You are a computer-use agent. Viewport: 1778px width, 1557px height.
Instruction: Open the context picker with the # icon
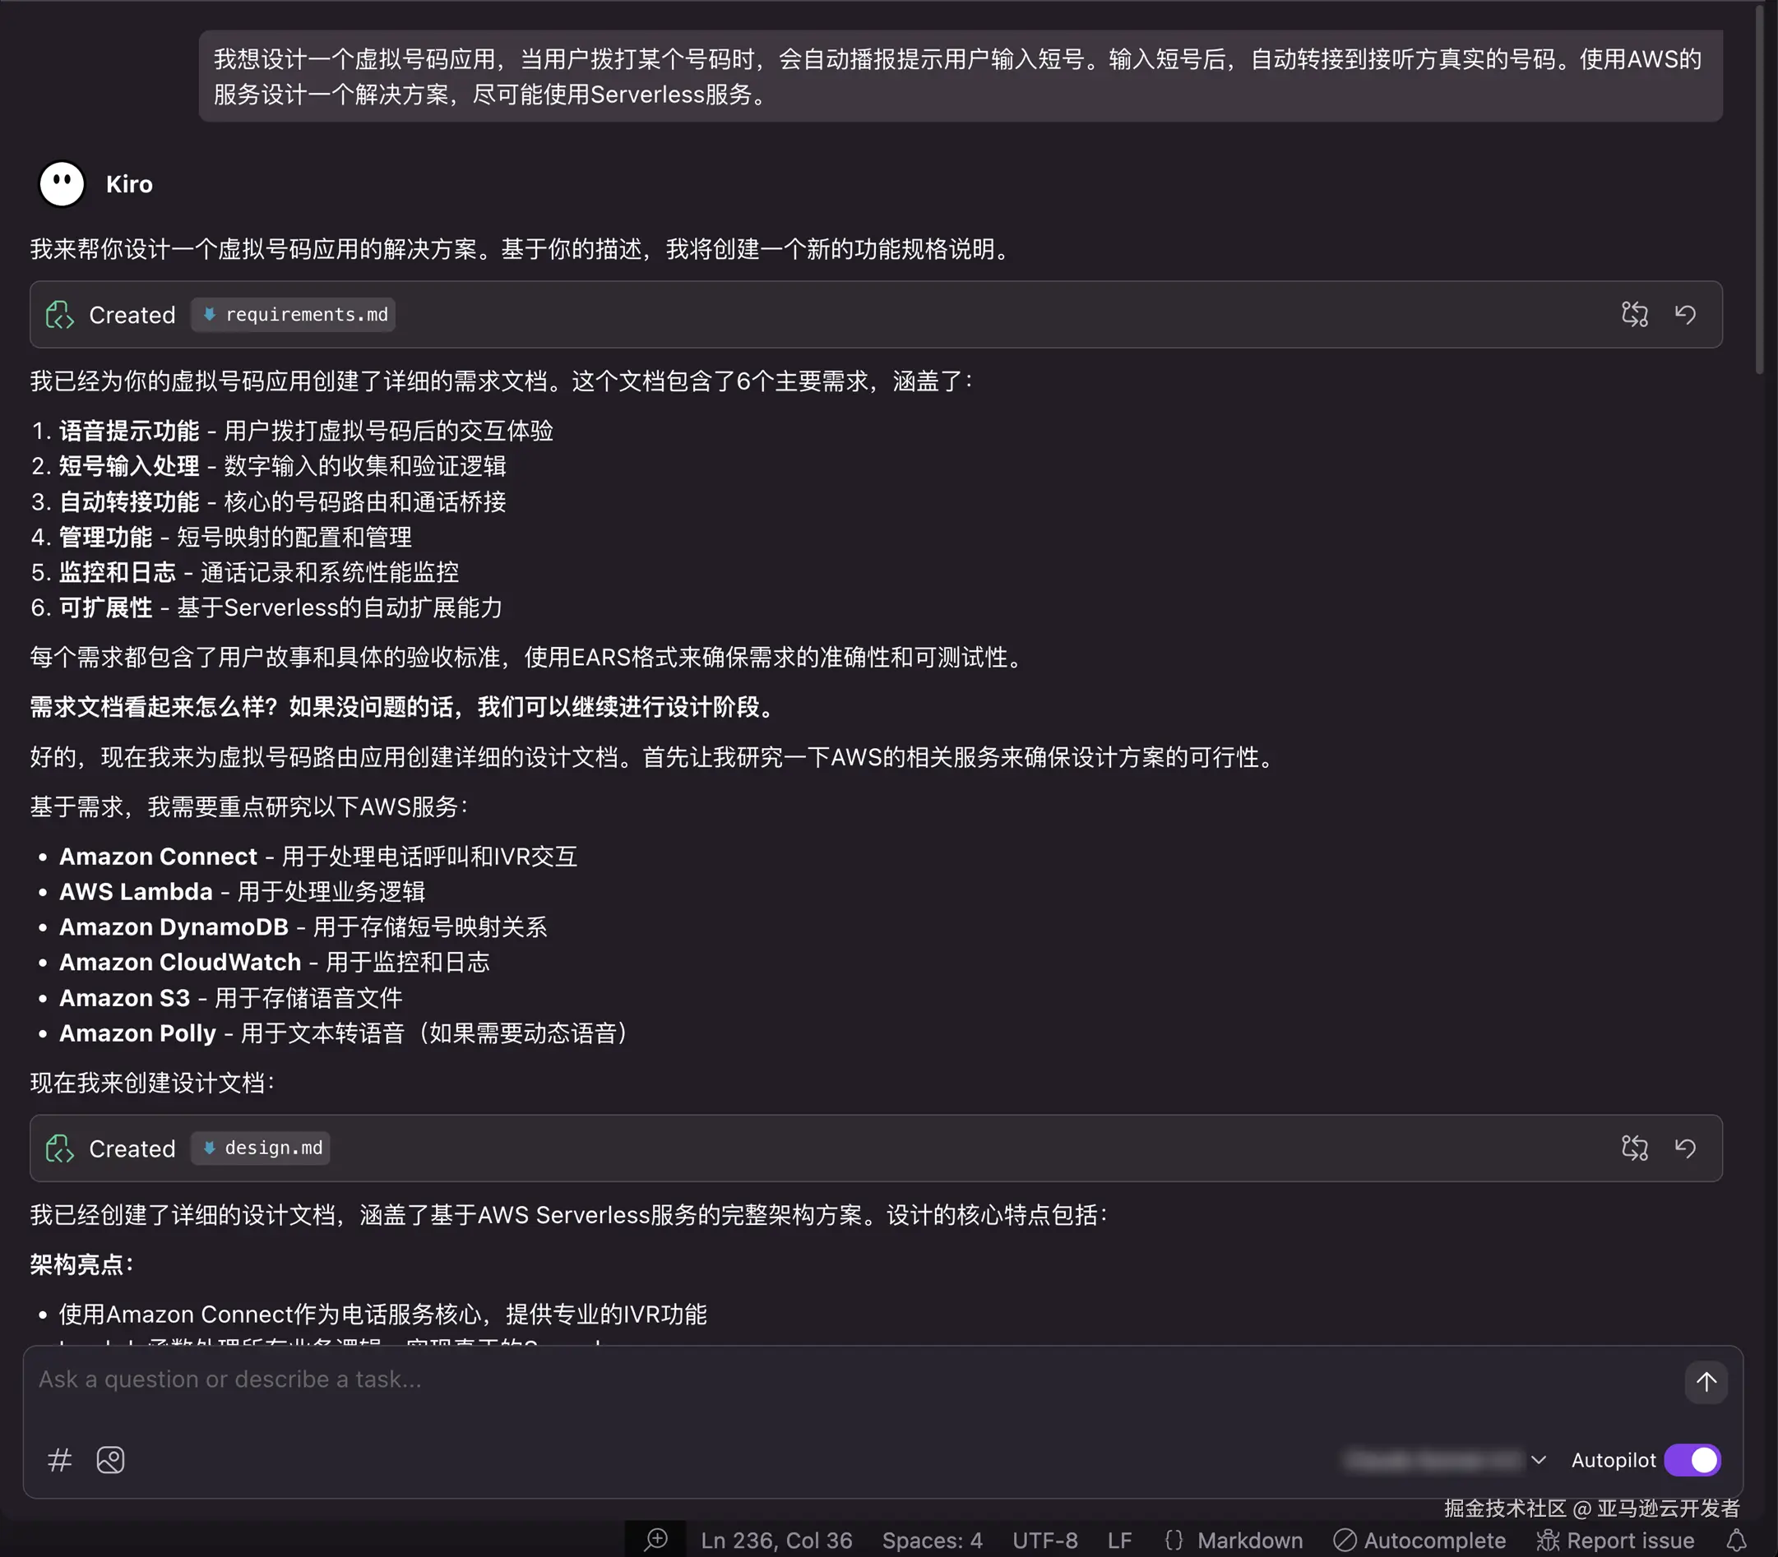(59, 1460)
